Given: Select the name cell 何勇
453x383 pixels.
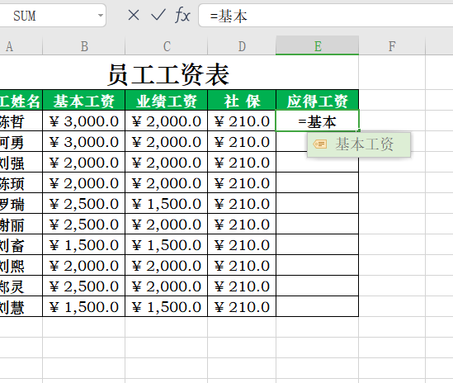Looking at the screenshot, I should 21,141.
